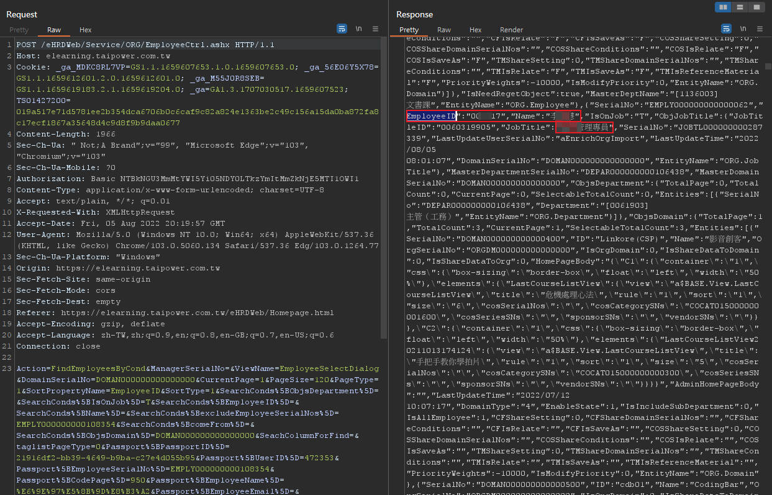Select the combined tabs layout icon
The image size is (772, 495).
pyautogui.click(x=756, y=7)
